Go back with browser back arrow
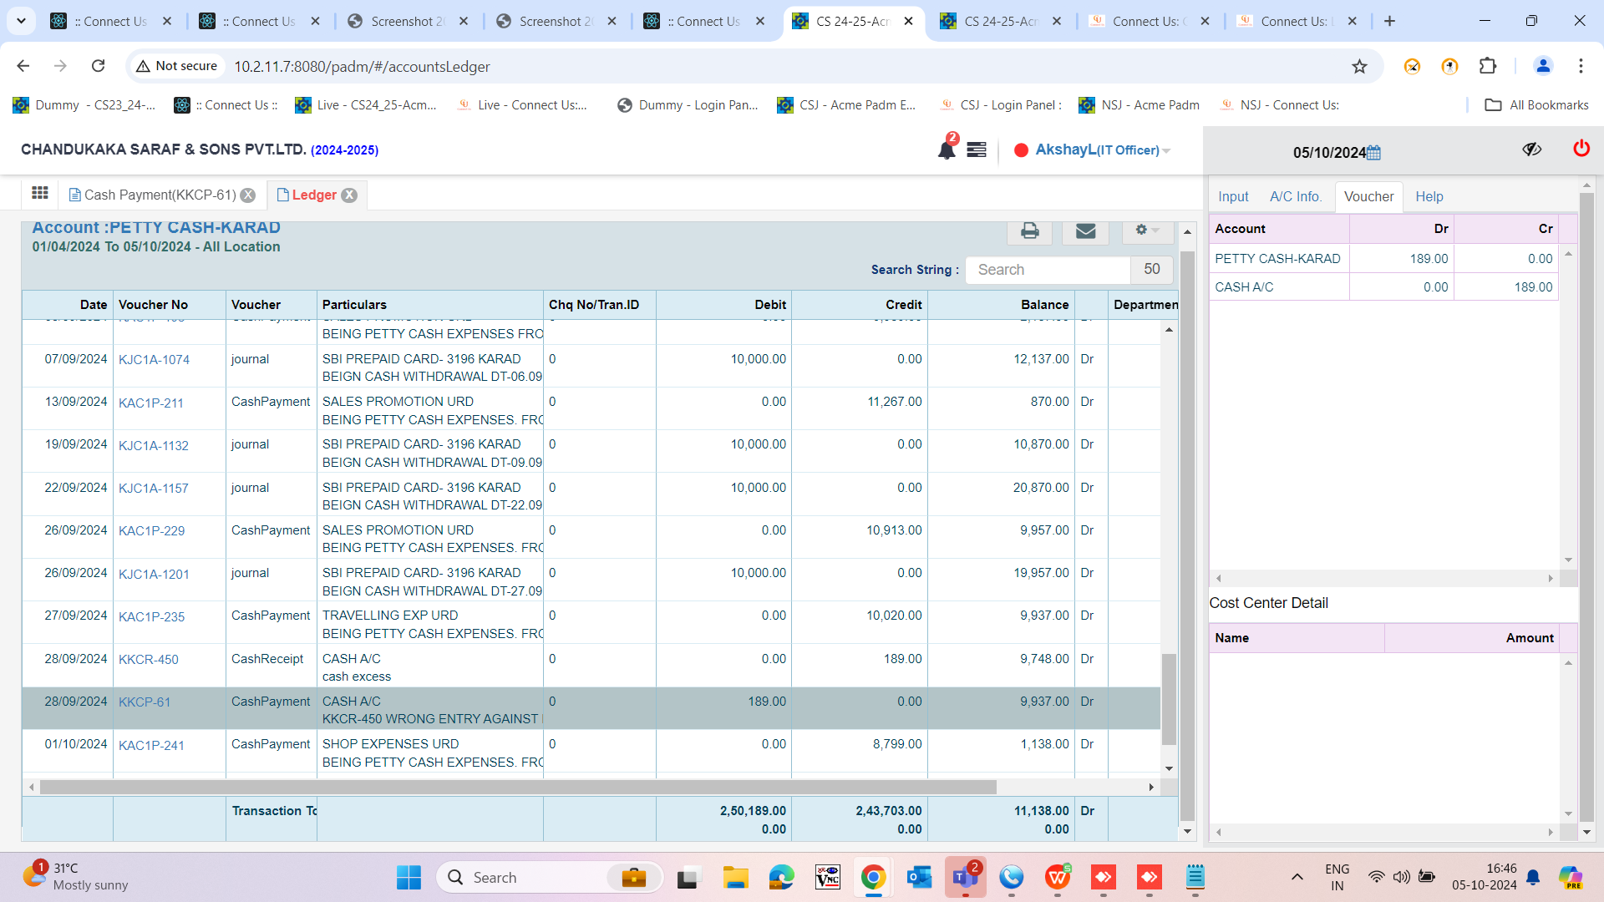1604x902 pixels. coord(23,66)
